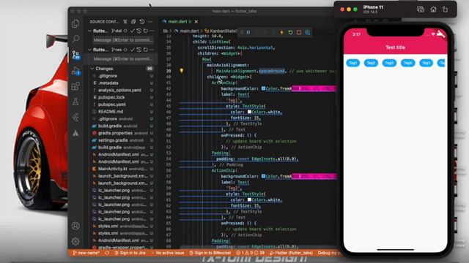This screenshot has height=263, width=469.
Task: Select settings.gradle in Changes list
Action: point(113,140)
